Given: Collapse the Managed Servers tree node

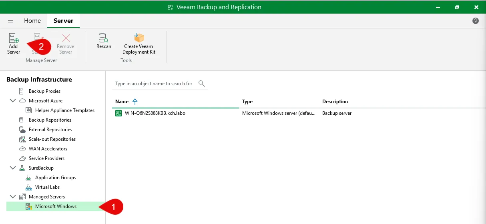Looking at the screenshot, I should (x=13, y=197).
